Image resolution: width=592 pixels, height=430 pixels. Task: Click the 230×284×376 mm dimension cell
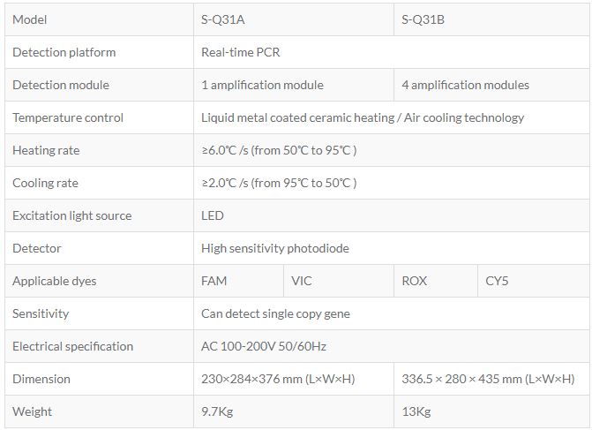(x=278, y=379)
